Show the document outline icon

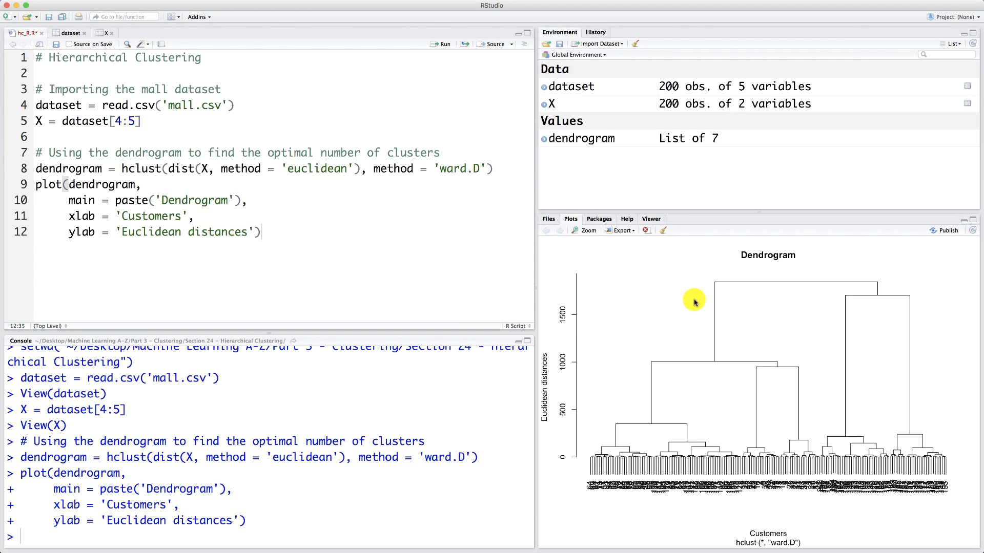point(524,44)
